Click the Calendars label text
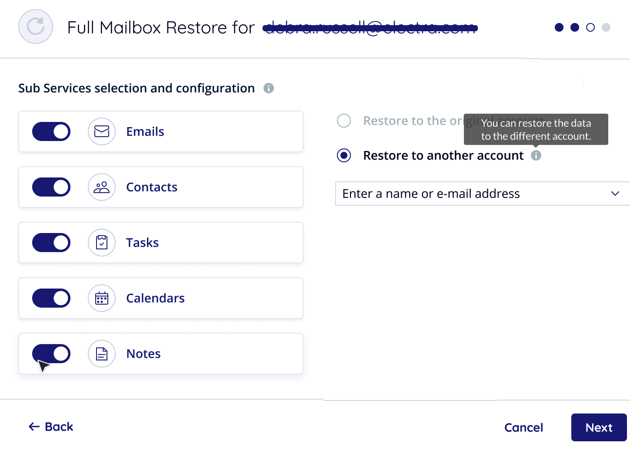Image resolution: width=630 pixels, height=453 pixels. click(x=156, y=298)
